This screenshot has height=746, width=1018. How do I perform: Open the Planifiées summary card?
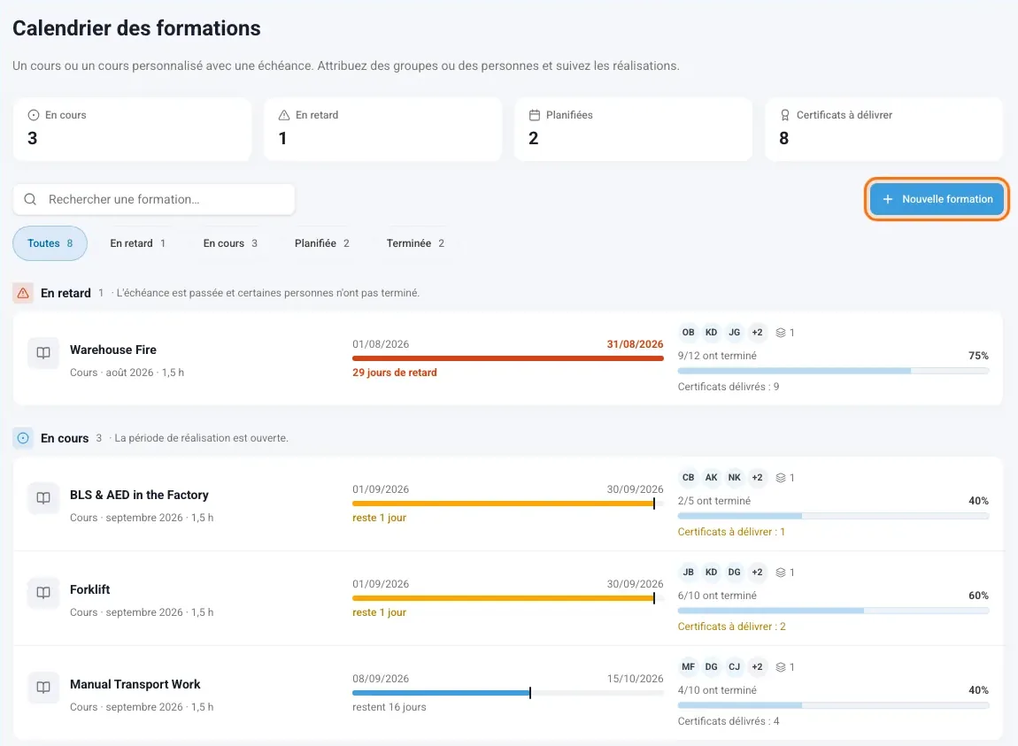[x=634, y=129]
